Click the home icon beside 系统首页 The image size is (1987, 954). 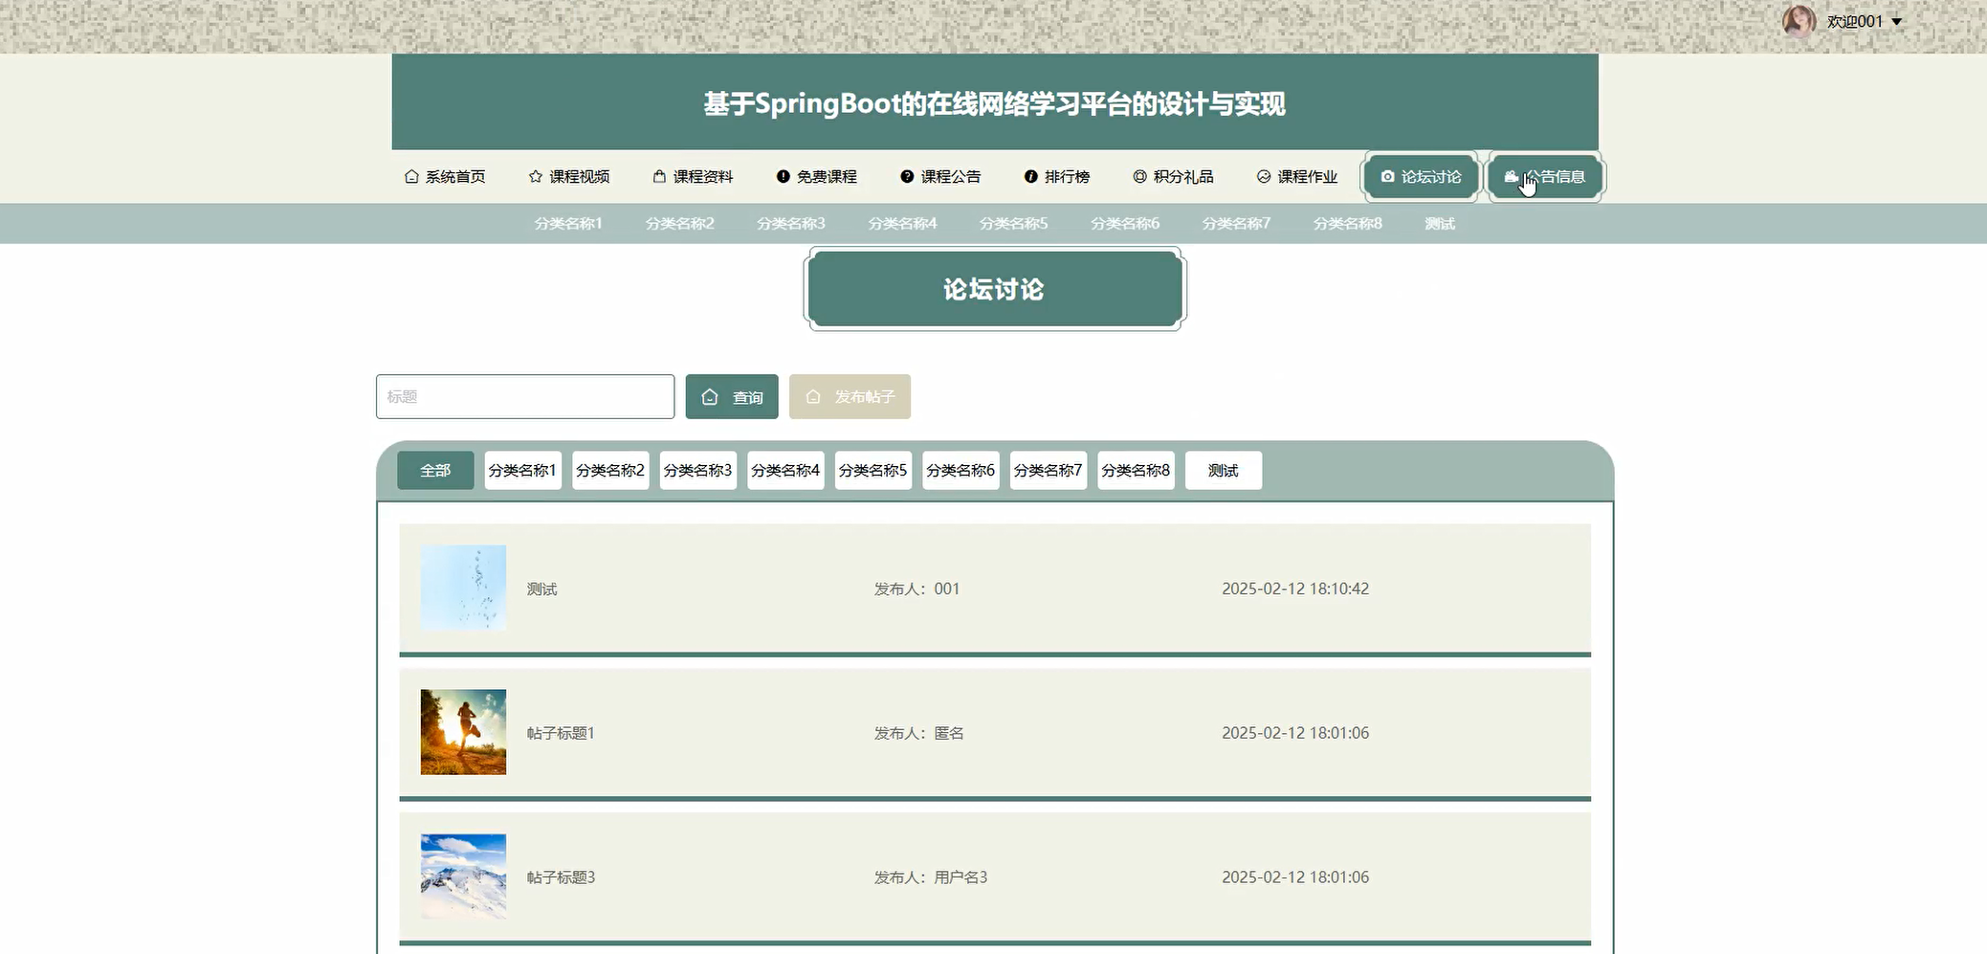[x=410, y=176]
